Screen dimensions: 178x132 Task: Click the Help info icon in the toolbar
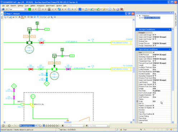(x=110, y=9)
